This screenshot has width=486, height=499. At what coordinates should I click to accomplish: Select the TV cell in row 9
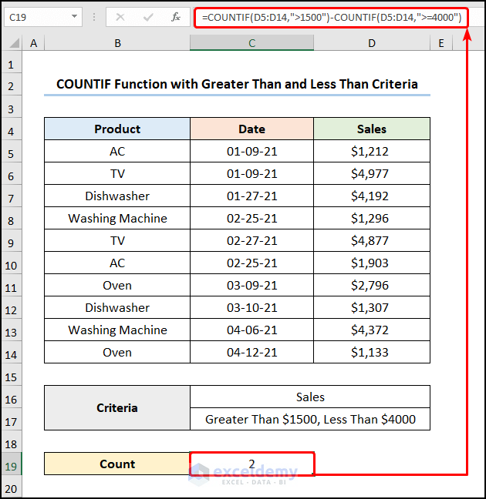click(117, 240)
